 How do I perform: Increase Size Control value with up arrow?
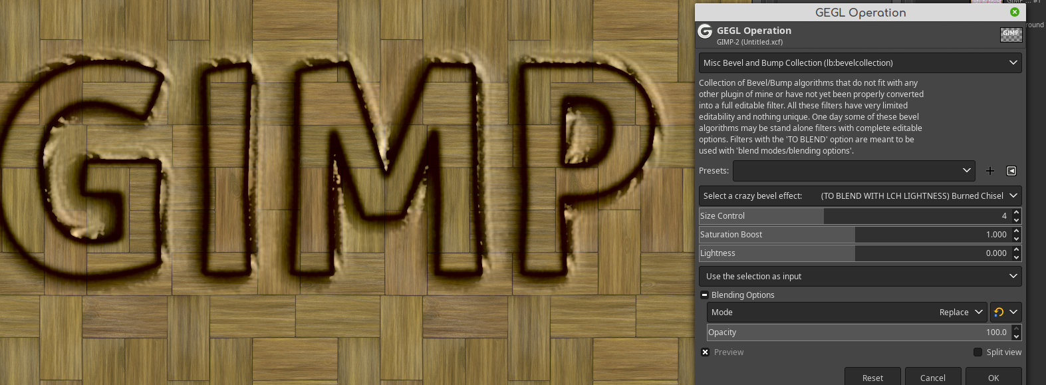pyautogui.click(x=1016, y=212)
